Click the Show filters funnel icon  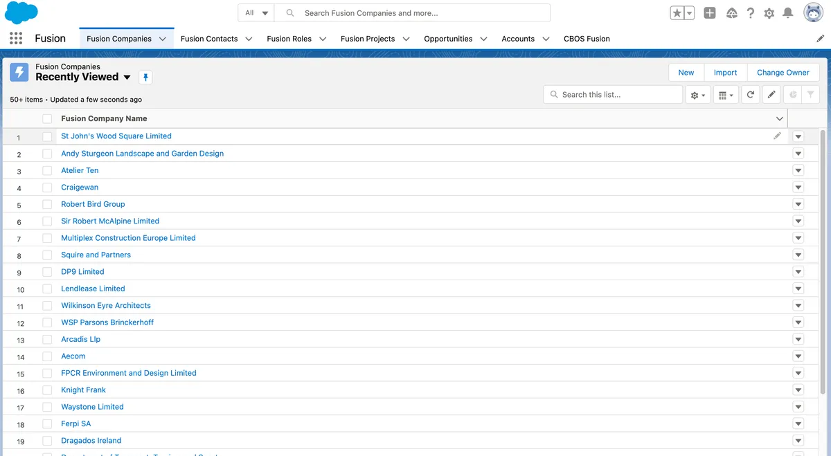coord(811,95)
